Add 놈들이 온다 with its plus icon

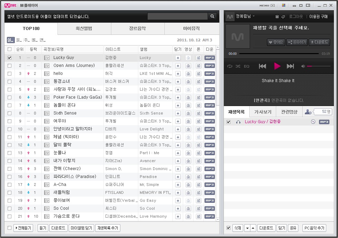[x=178, y=106]
